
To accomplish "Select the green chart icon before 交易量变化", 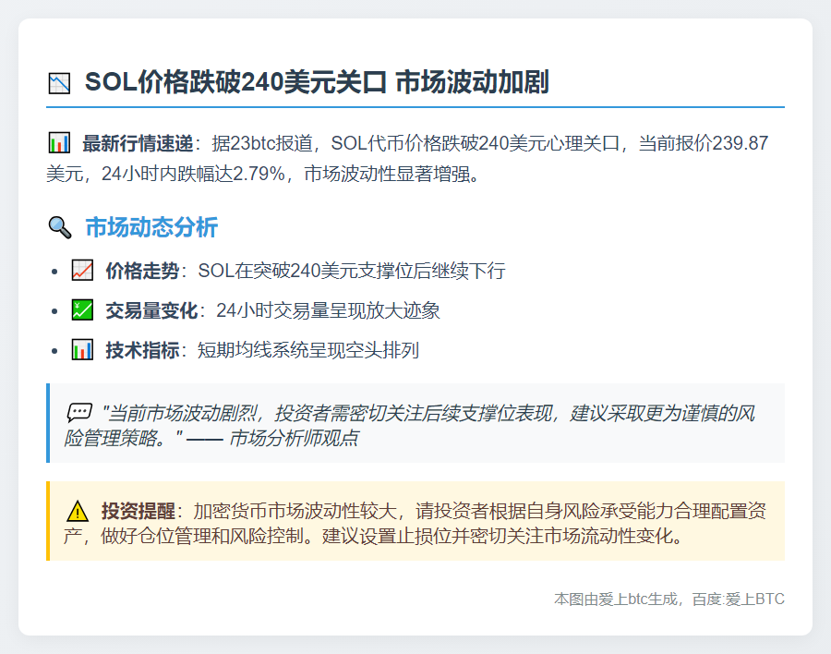I will coord(82,310).
